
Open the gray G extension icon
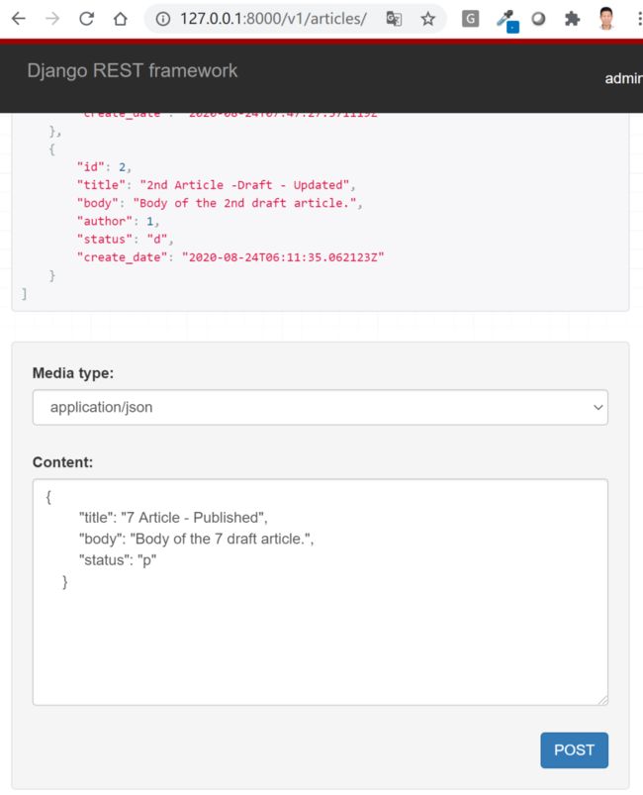(x=470, y=19)
